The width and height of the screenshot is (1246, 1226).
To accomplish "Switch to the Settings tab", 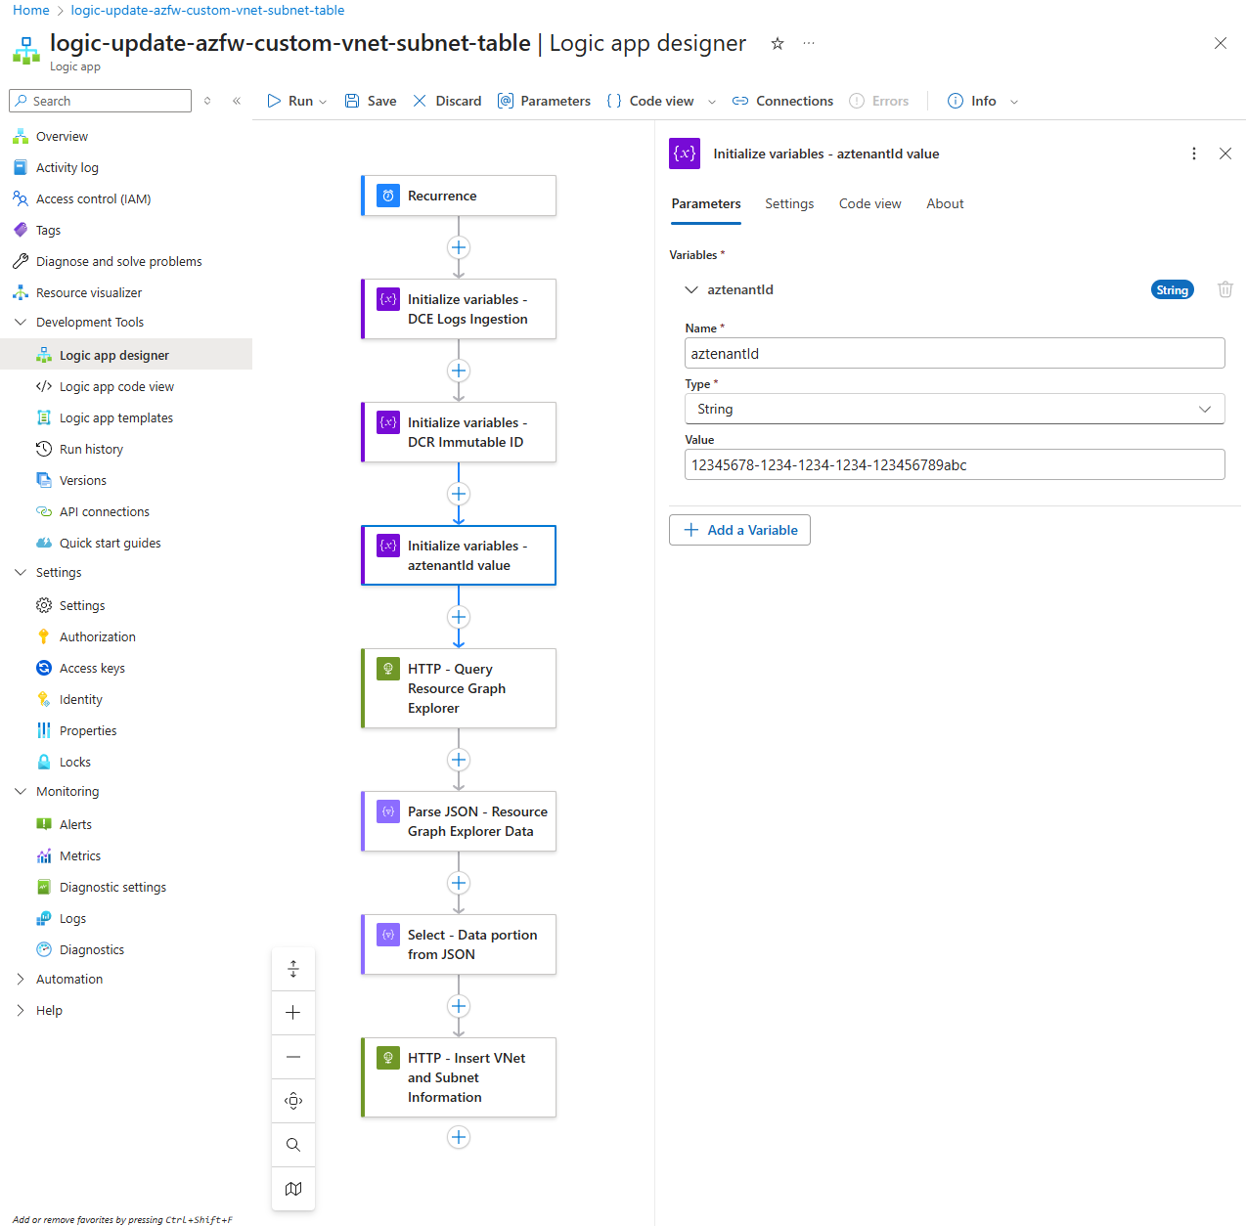I will (788, 204).
